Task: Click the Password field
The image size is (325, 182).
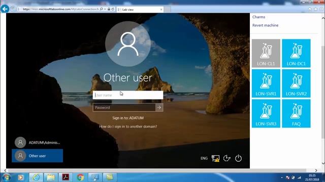Action: coord(124,108)
